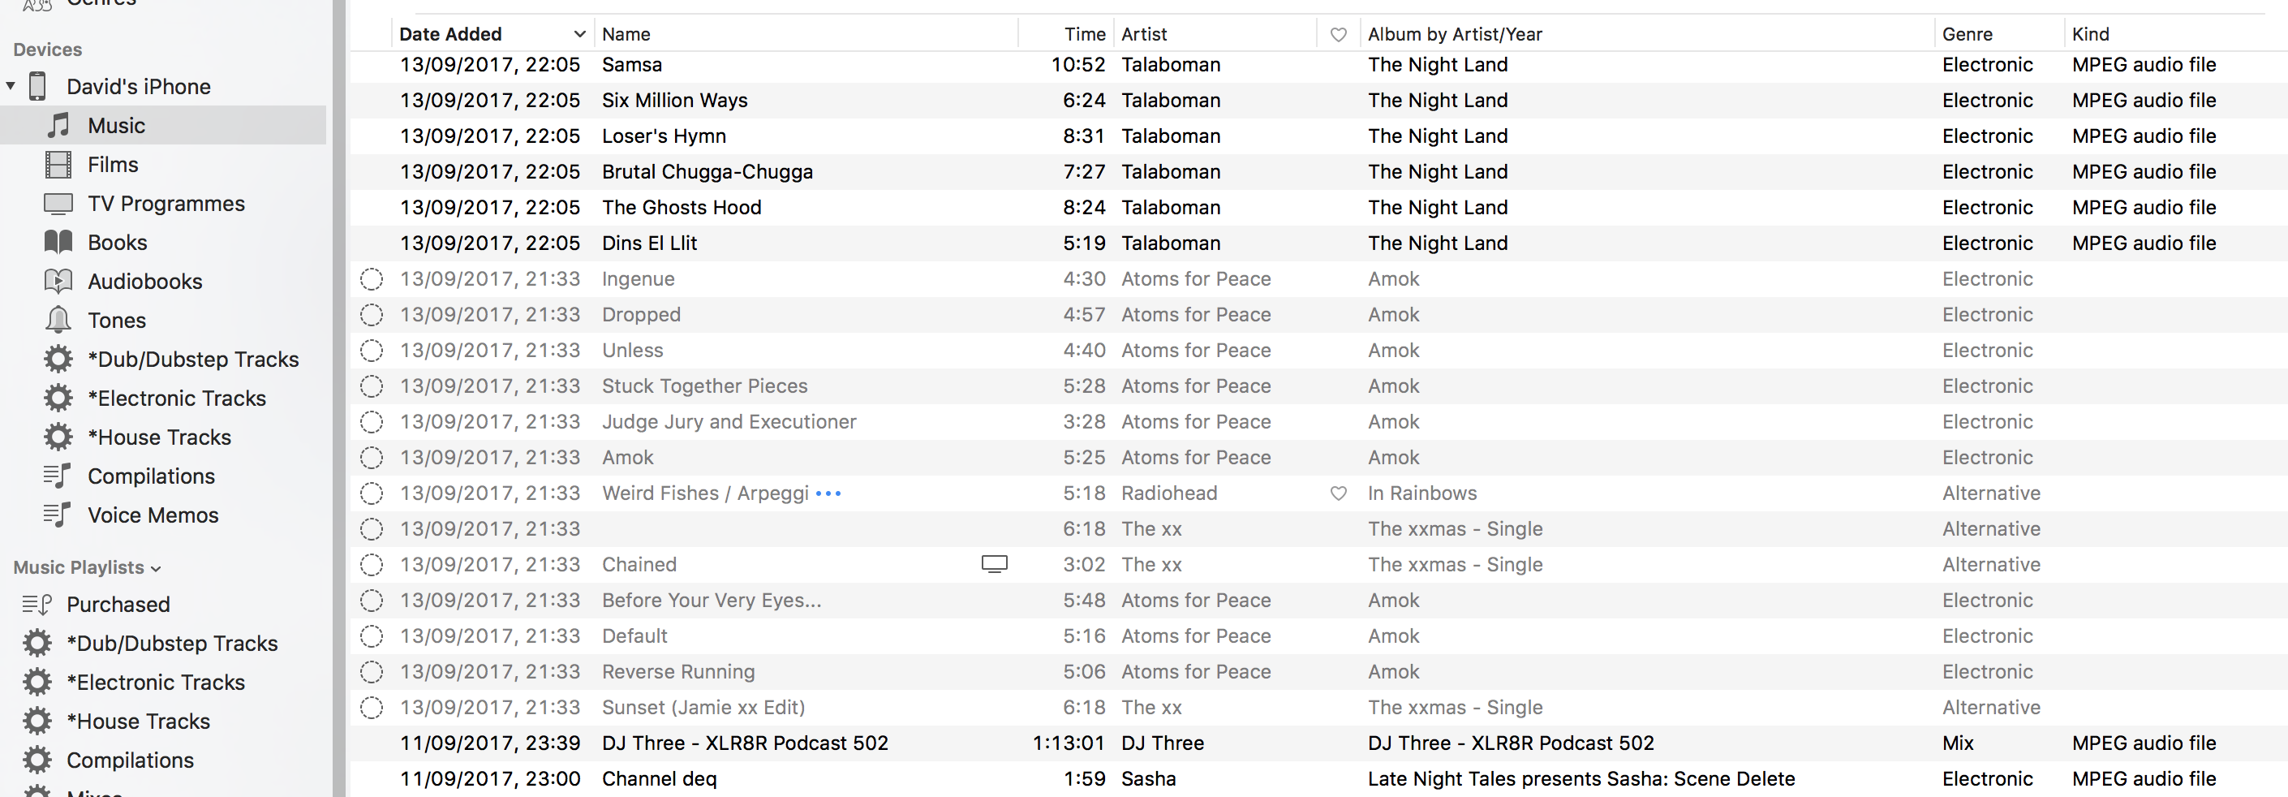2288x797 pixels.
Task: Click the heart icon on Weird Fishes row
Action: click(x=1339, y=493)
